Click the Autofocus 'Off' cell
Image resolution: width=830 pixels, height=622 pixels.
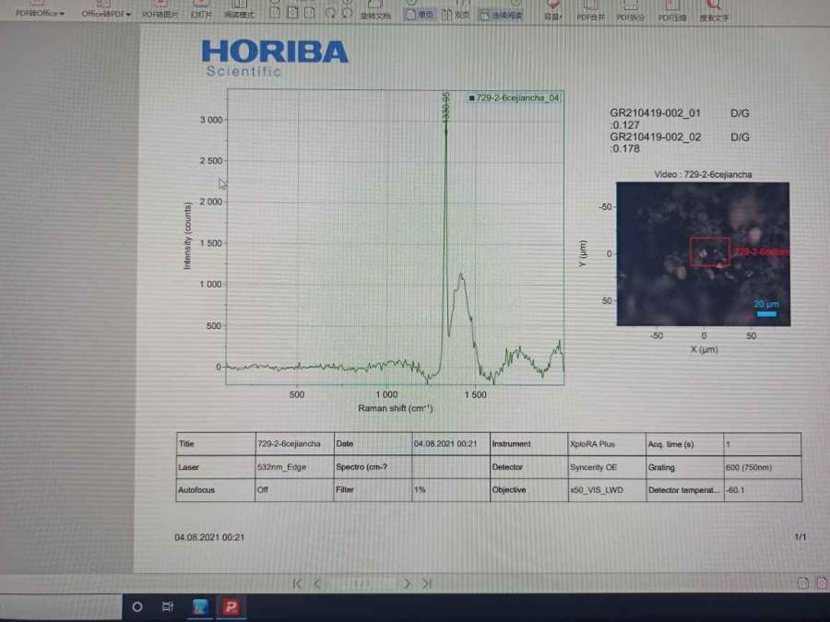[294, 490]
